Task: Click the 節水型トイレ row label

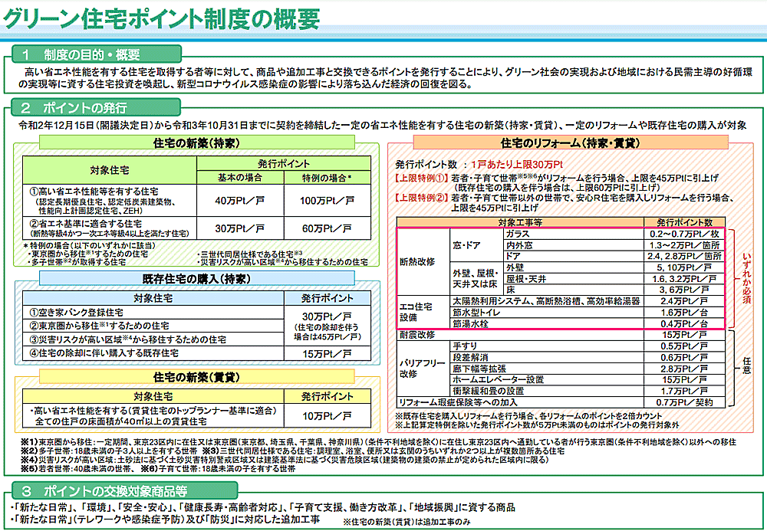Action: [x=476, y=313]
